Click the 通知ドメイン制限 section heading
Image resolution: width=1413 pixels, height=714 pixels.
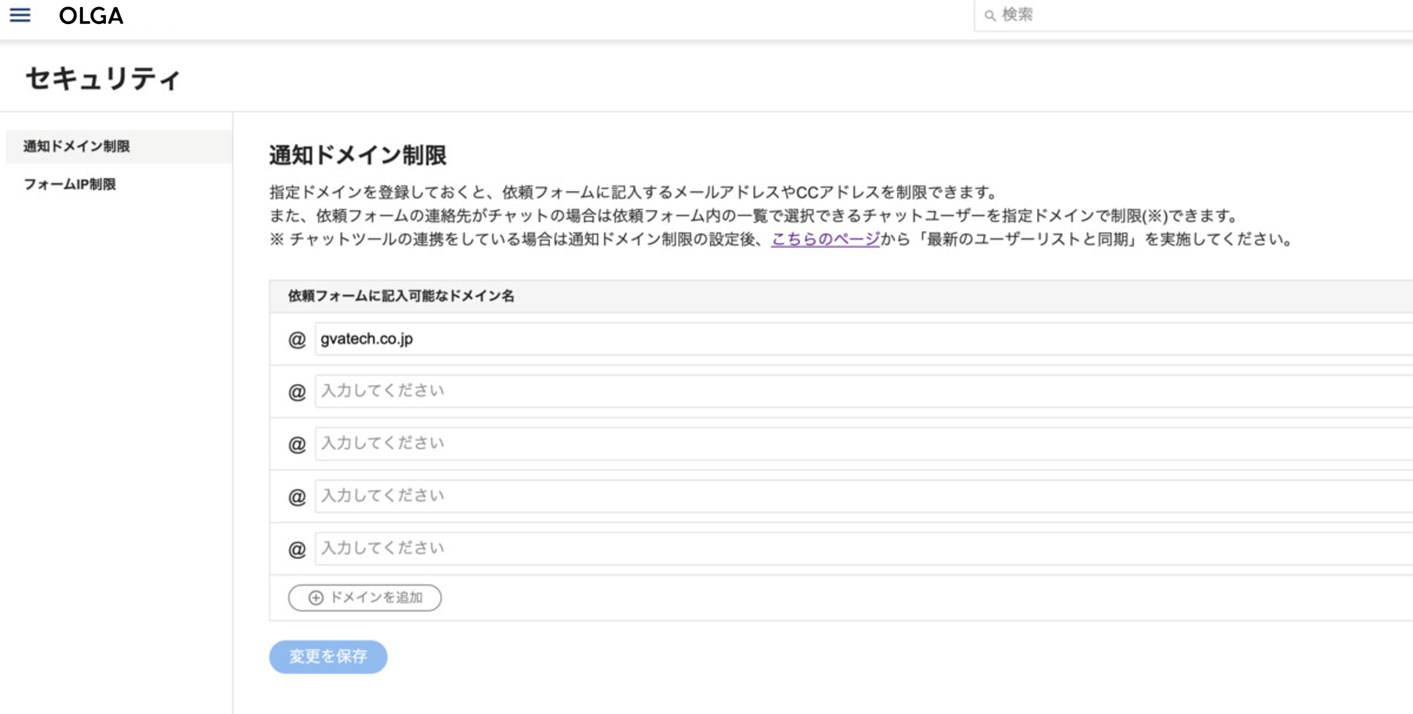tap(358, 155)
